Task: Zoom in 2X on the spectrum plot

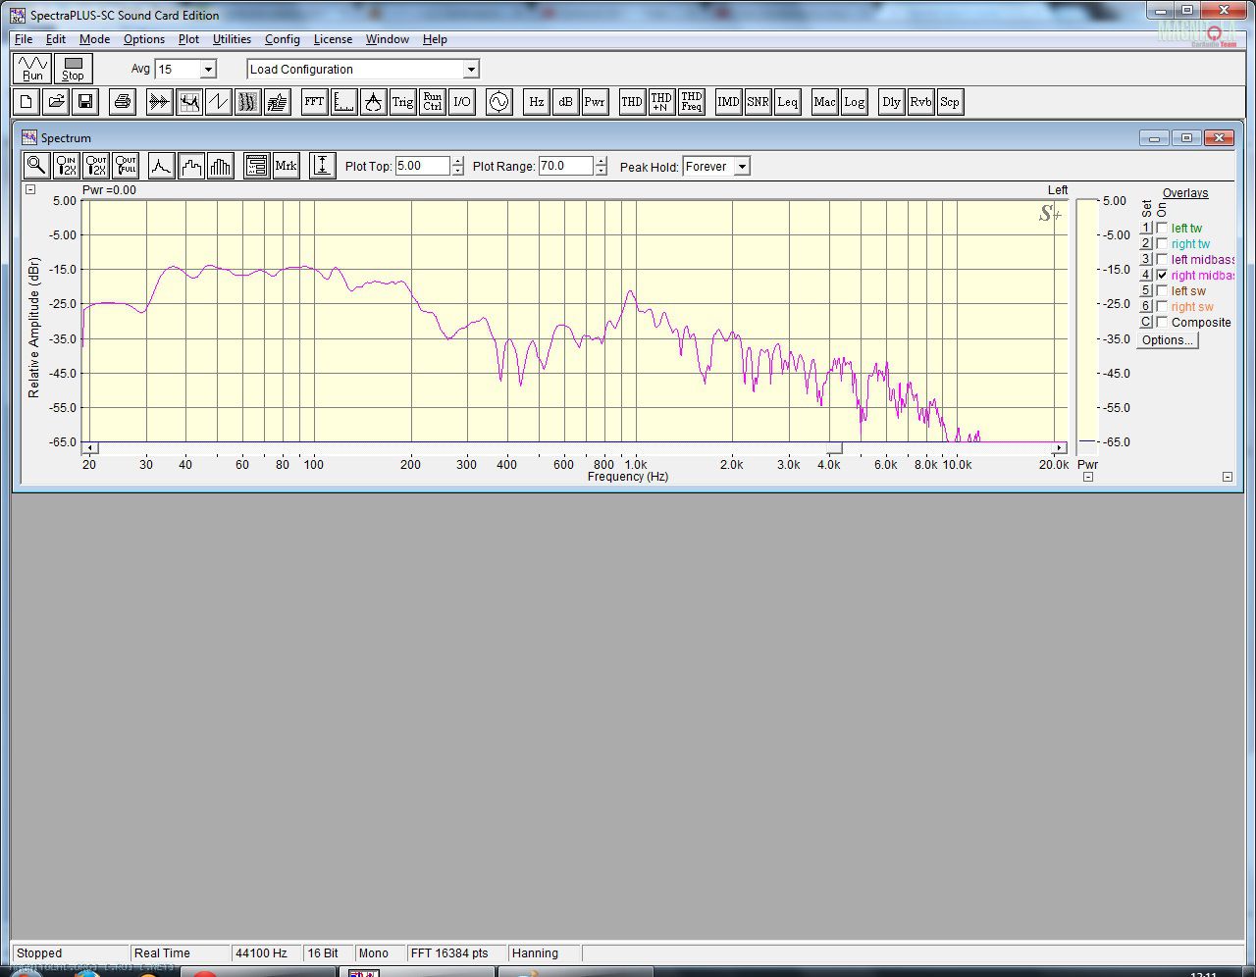Action: [x=66, y=166]
